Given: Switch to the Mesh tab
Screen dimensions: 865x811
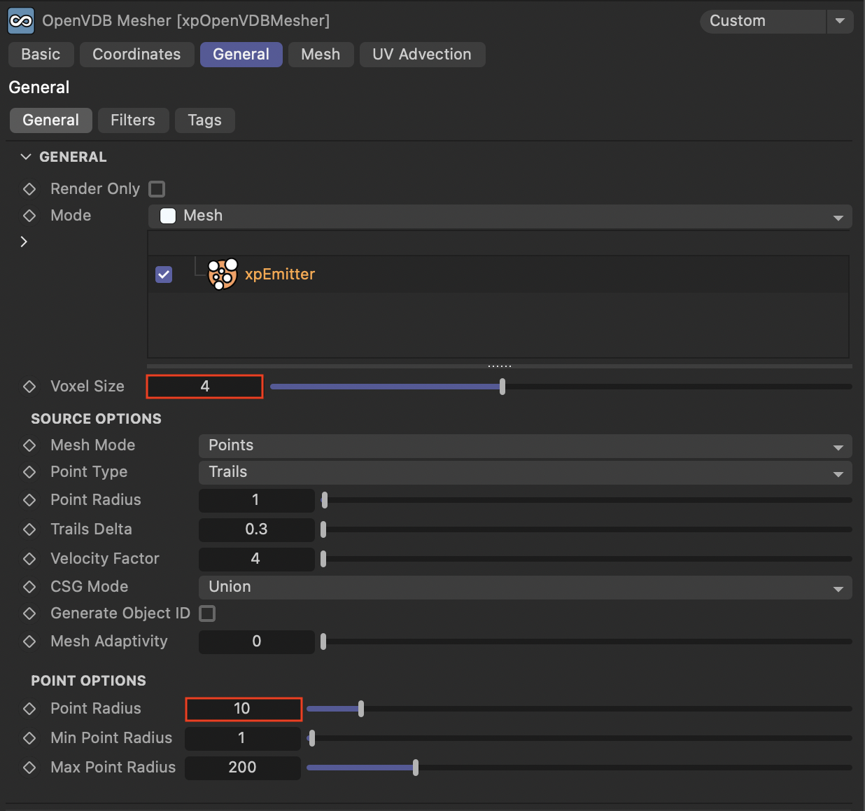Looking at the screenshot, I should pyautogui.click(x=321, y=55).
